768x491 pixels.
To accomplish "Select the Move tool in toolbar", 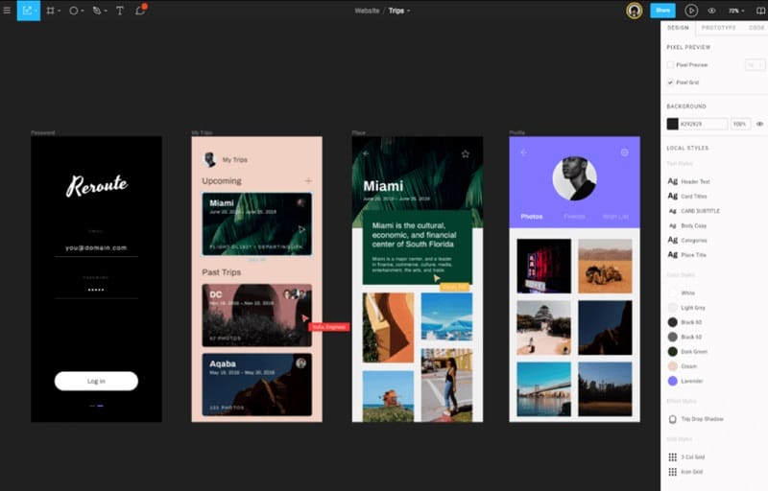I will [27, 11].
